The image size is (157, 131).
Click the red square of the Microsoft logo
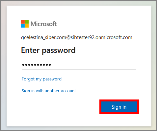pyautogui.click(x=23, y=22)
